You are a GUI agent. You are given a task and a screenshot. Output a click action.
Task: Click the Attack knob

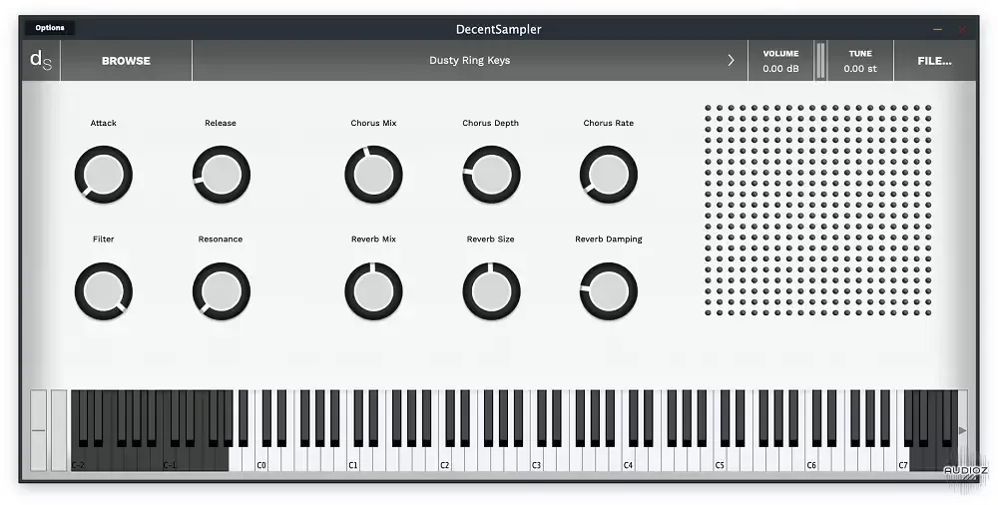103,175
